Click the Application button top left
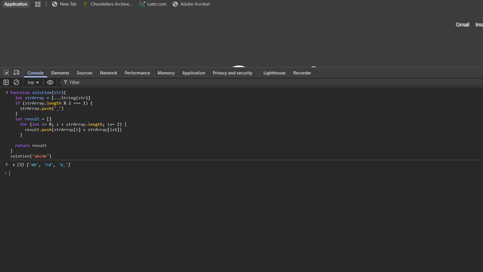The height and width of the screenshot is (272, 483). point(16,4)
